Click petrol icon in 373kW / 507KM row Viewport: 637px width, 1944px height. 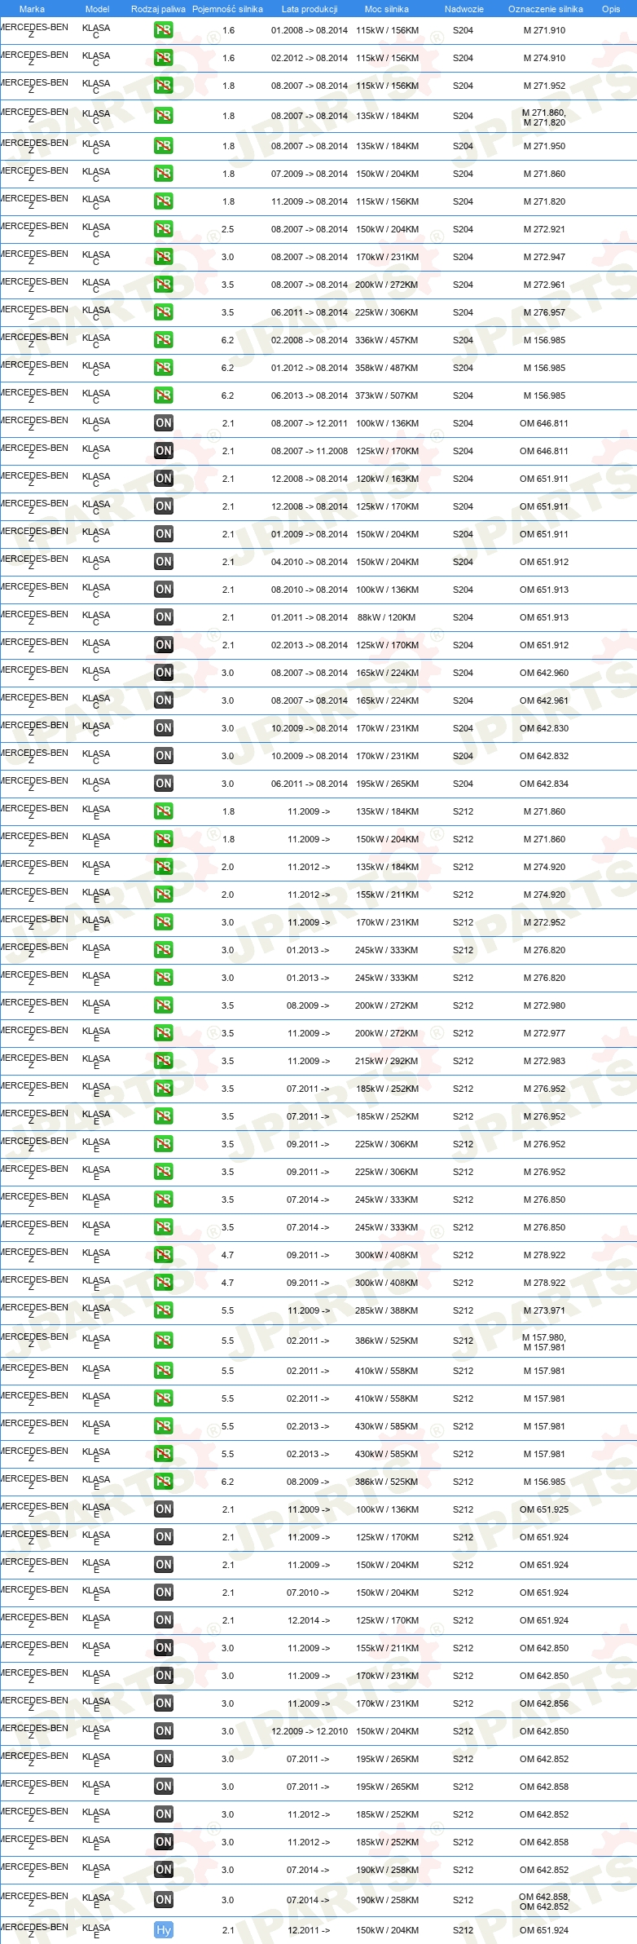click(x=164, y=395)
